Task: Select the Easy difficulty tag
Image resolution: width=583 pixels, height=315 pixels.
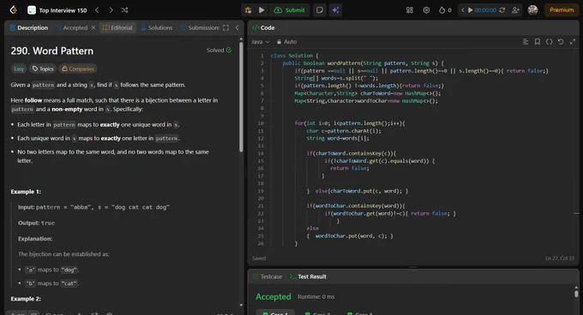Action: (19, 68)
